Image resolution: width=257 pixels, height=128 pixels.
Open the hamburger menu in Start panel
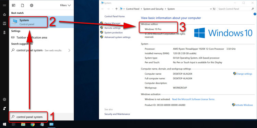click(x=4, y=5)
